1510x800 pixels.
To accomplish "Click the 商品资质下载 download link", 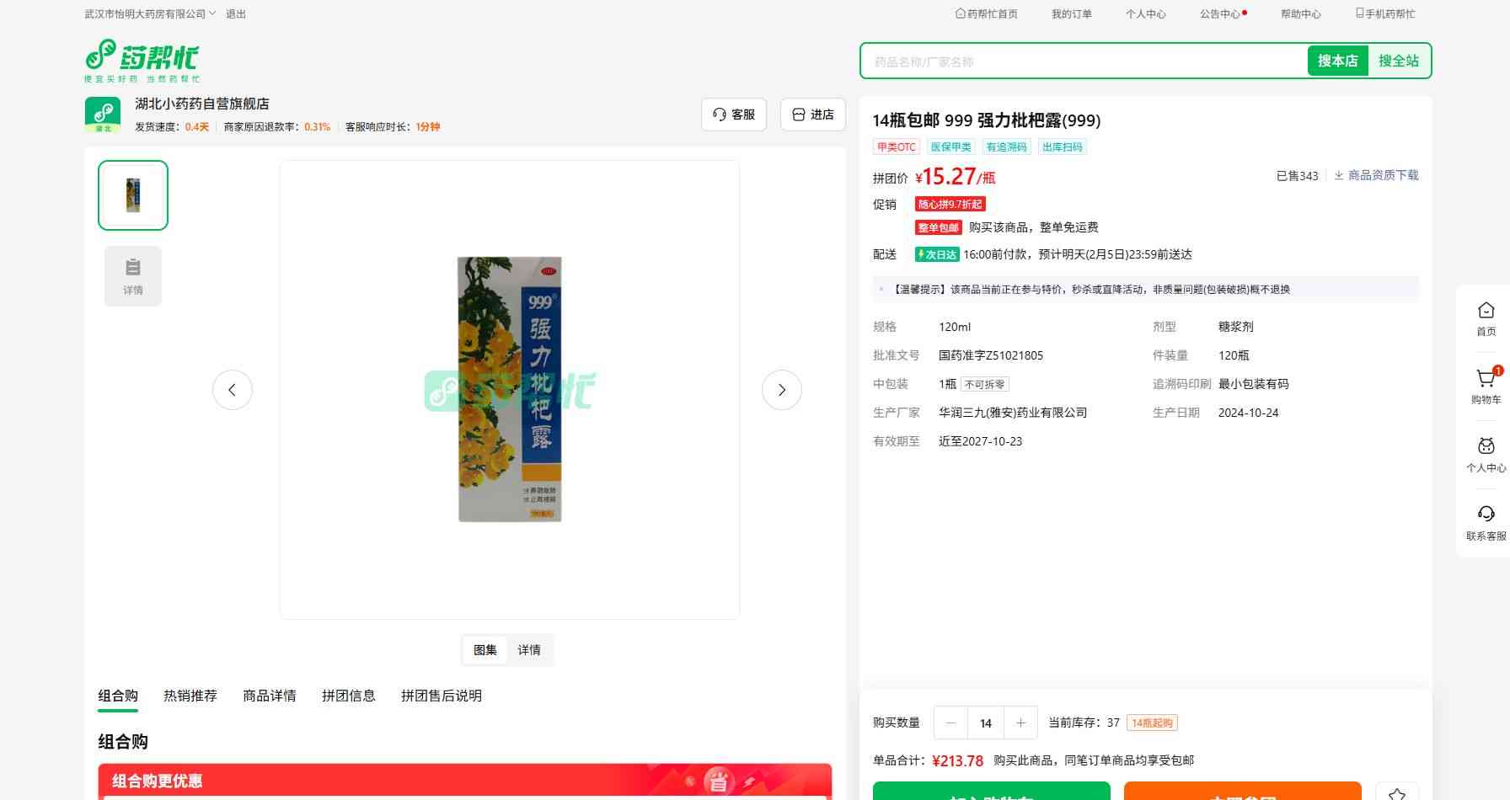I will pos(1376,175).
